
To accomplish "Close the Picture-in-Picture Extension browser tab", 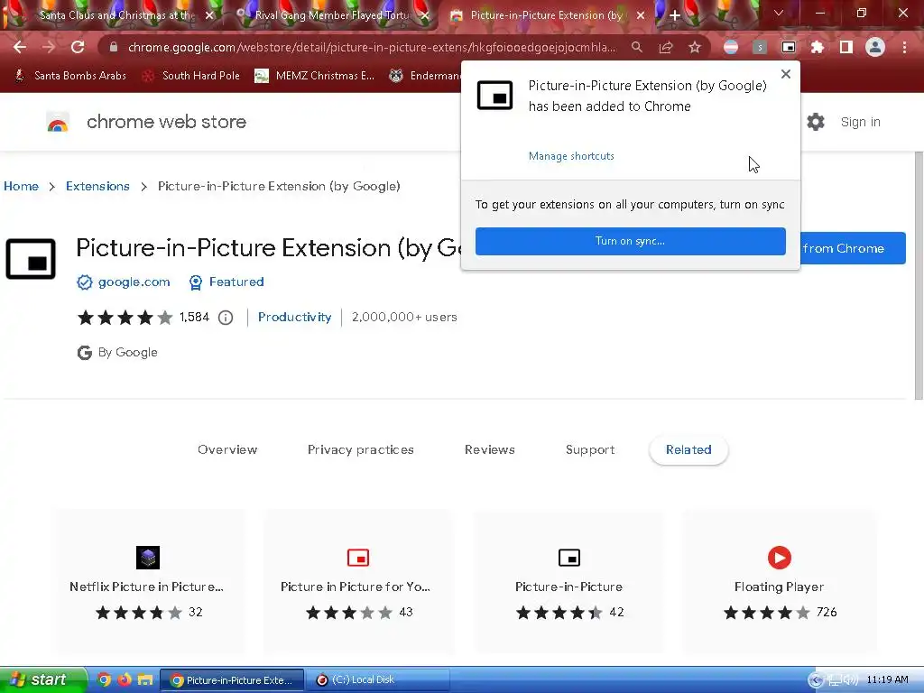I will click(x=641, y=15).
